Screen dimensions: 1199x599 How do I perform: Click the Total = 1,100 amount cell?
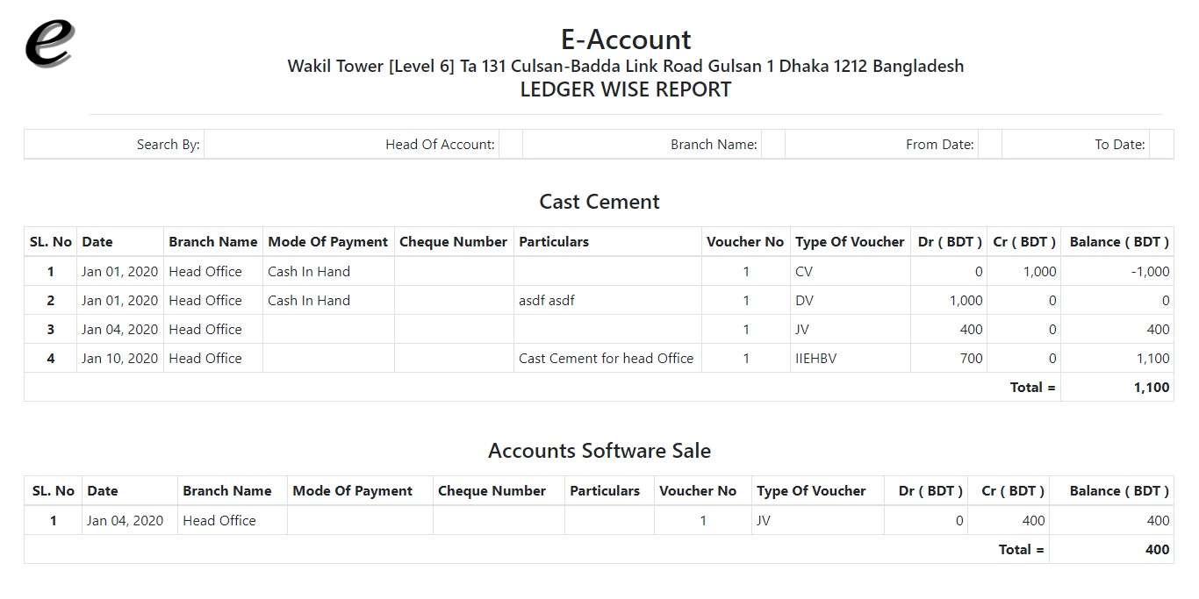click(x=1153, y=387)
